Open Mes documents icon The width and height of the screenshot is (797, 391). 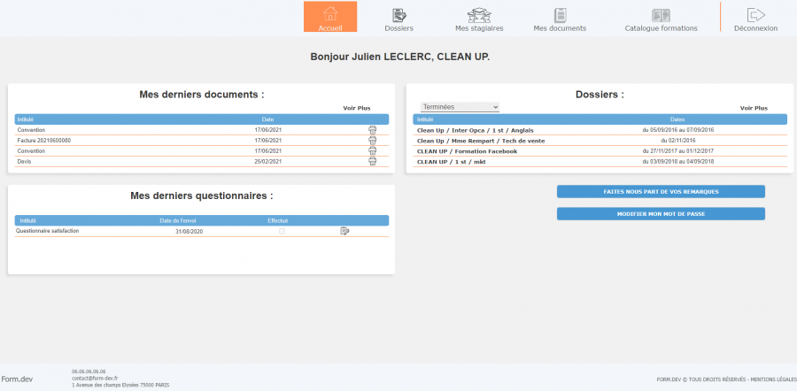click(x=560, y=15)
